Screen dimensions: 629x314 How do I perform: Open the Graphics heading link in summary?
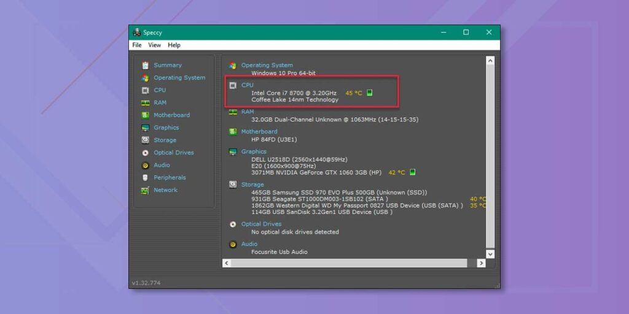pos(254,152)
